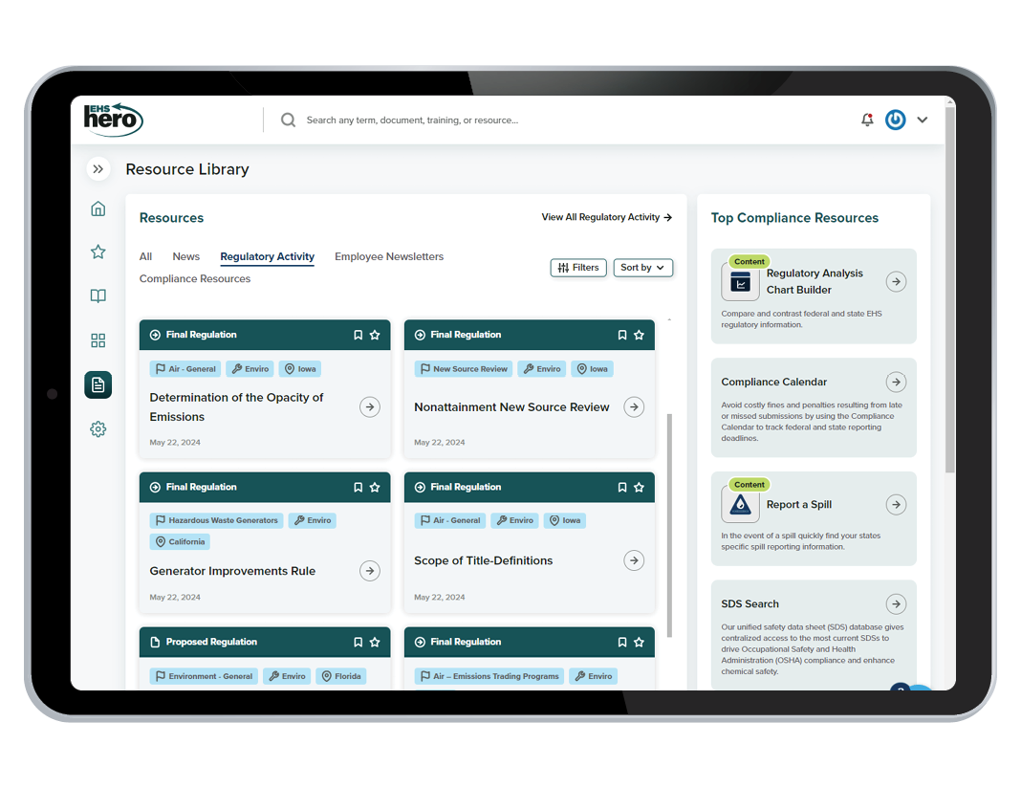Bookmark the Determination of Opacity card
Viewport: 1021px width, 788px height.
click(x=358, y=335)
